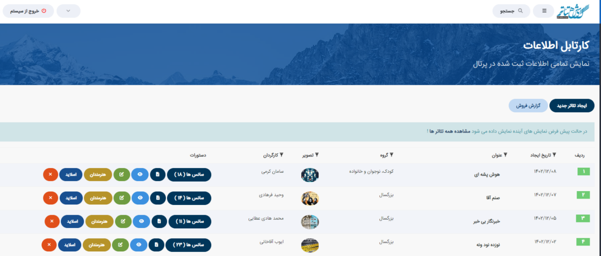Open the تاریخ ایجاد column filter
This screenshot has width=601, height=256.
pos(554,155)
